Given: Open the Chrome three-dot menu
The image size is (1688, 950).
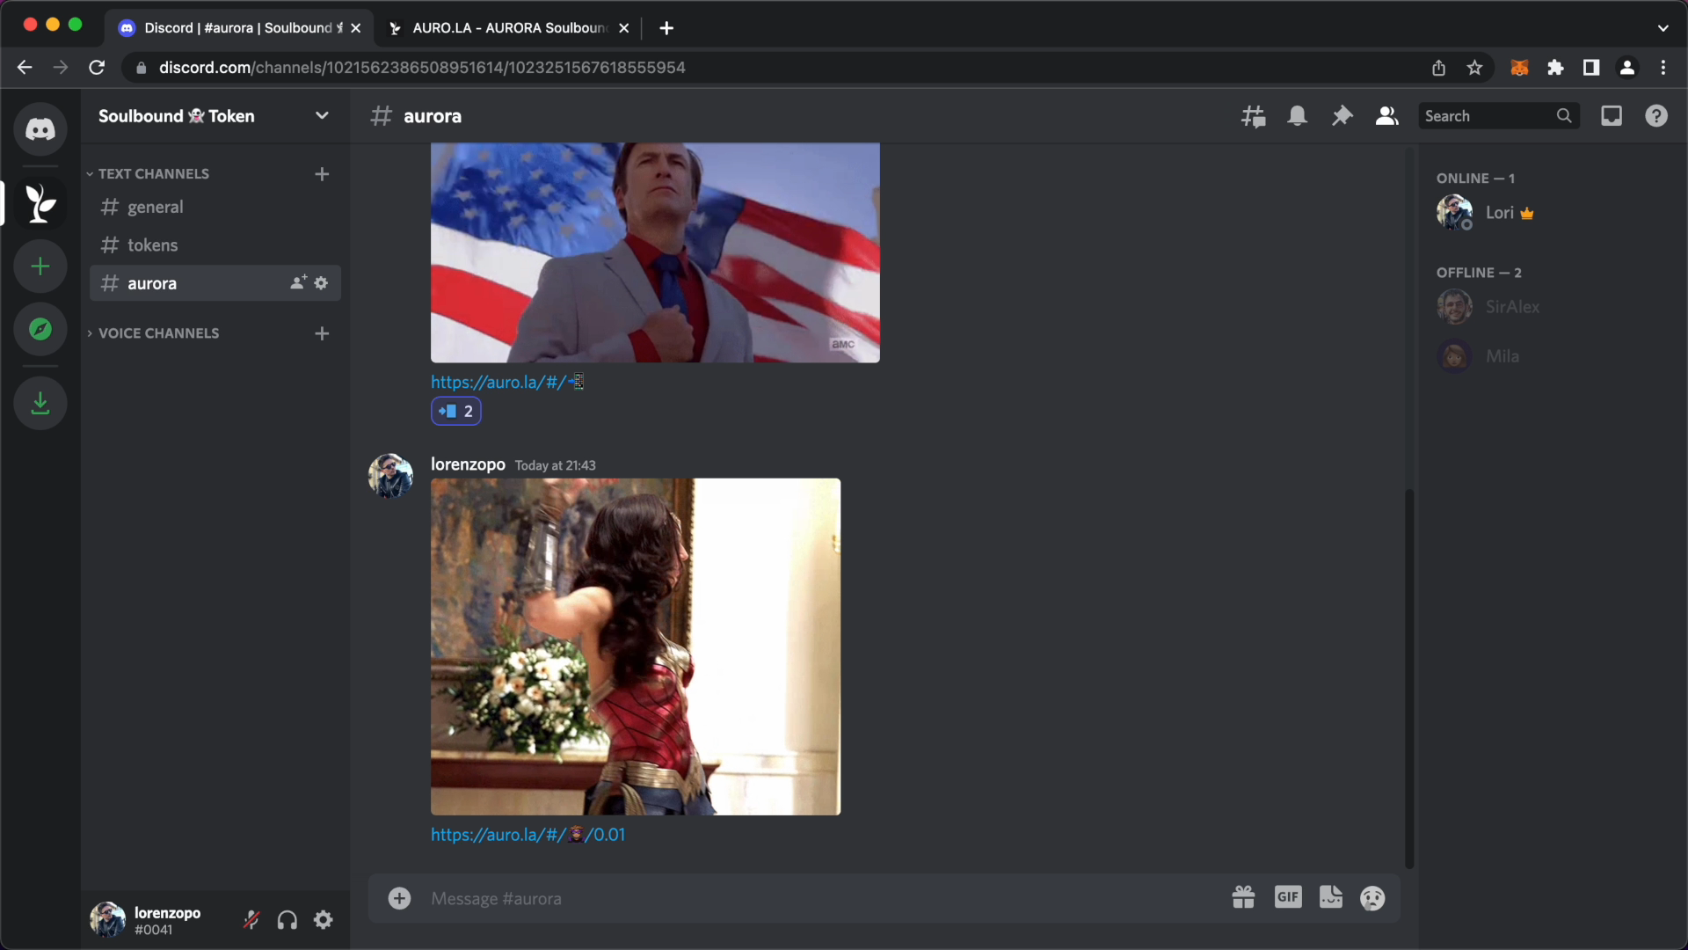Looking at the screenshot, I should tap(1663, 68).
